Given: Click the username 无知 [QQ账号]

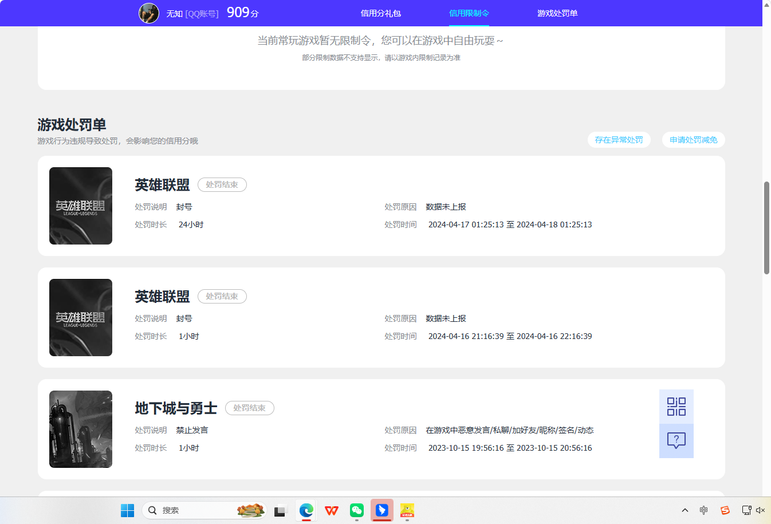Looking at the screenshot, I should click(192, 14).
